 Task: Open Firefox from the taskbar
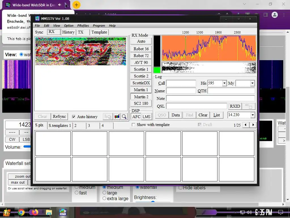click(x=35, y=212)
